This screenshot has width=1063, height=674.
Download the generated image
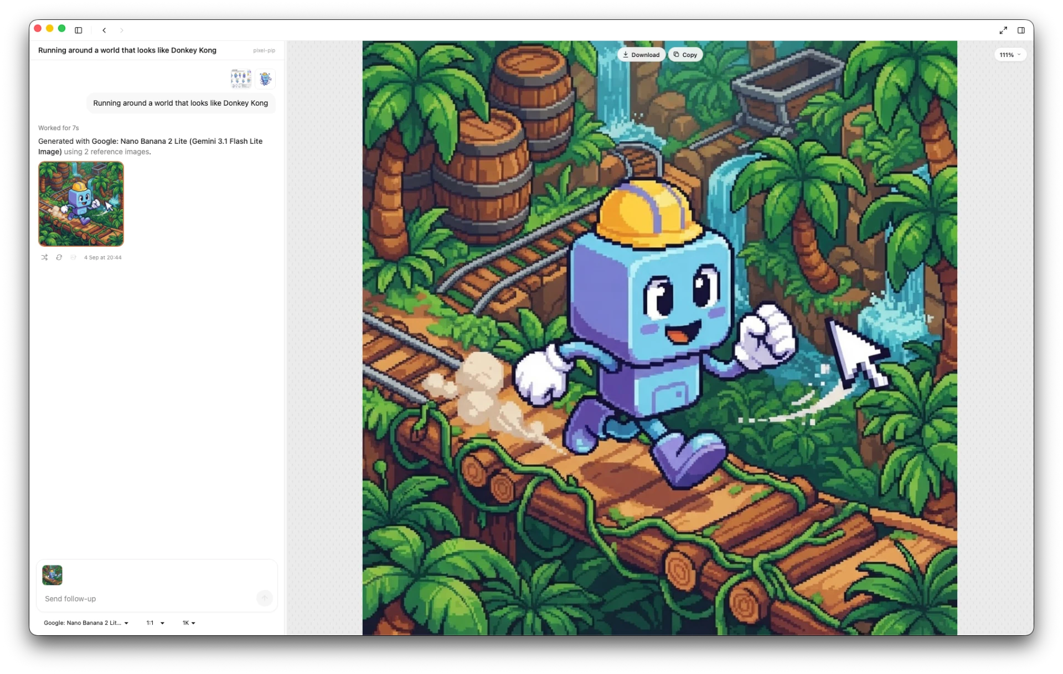(x=641, y=55)
